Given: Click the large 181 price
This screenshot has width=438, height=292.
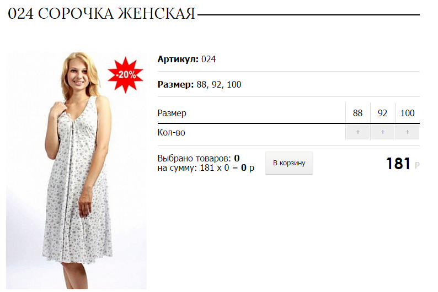Looking at the screenshot, I should tap(398, 164).
